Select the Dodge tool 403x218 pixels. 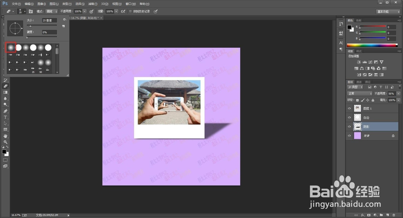(5, 105)
